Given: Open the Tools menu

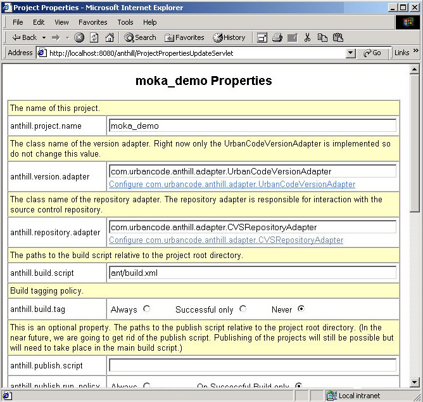Looking at the screenshot, I should 125,22.
